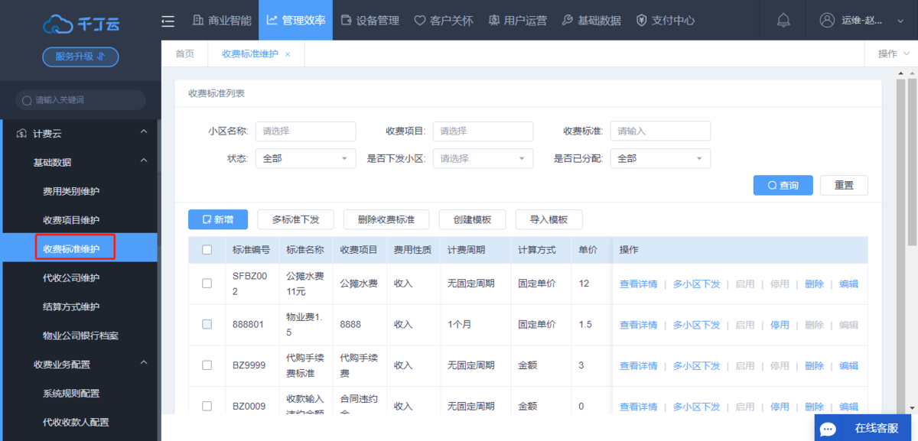
Task: Open the 是否已分配 dropdown
Action: coord(660,158)
